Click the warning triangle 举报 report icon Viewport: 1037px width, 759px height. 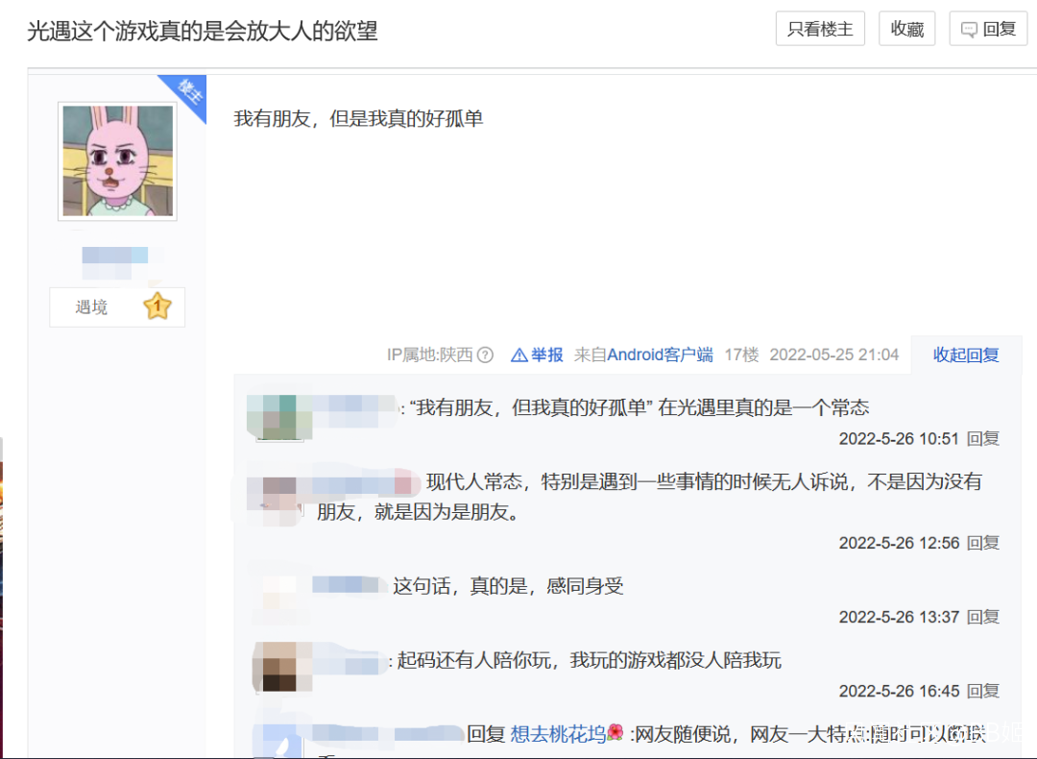tap(519, 355)
